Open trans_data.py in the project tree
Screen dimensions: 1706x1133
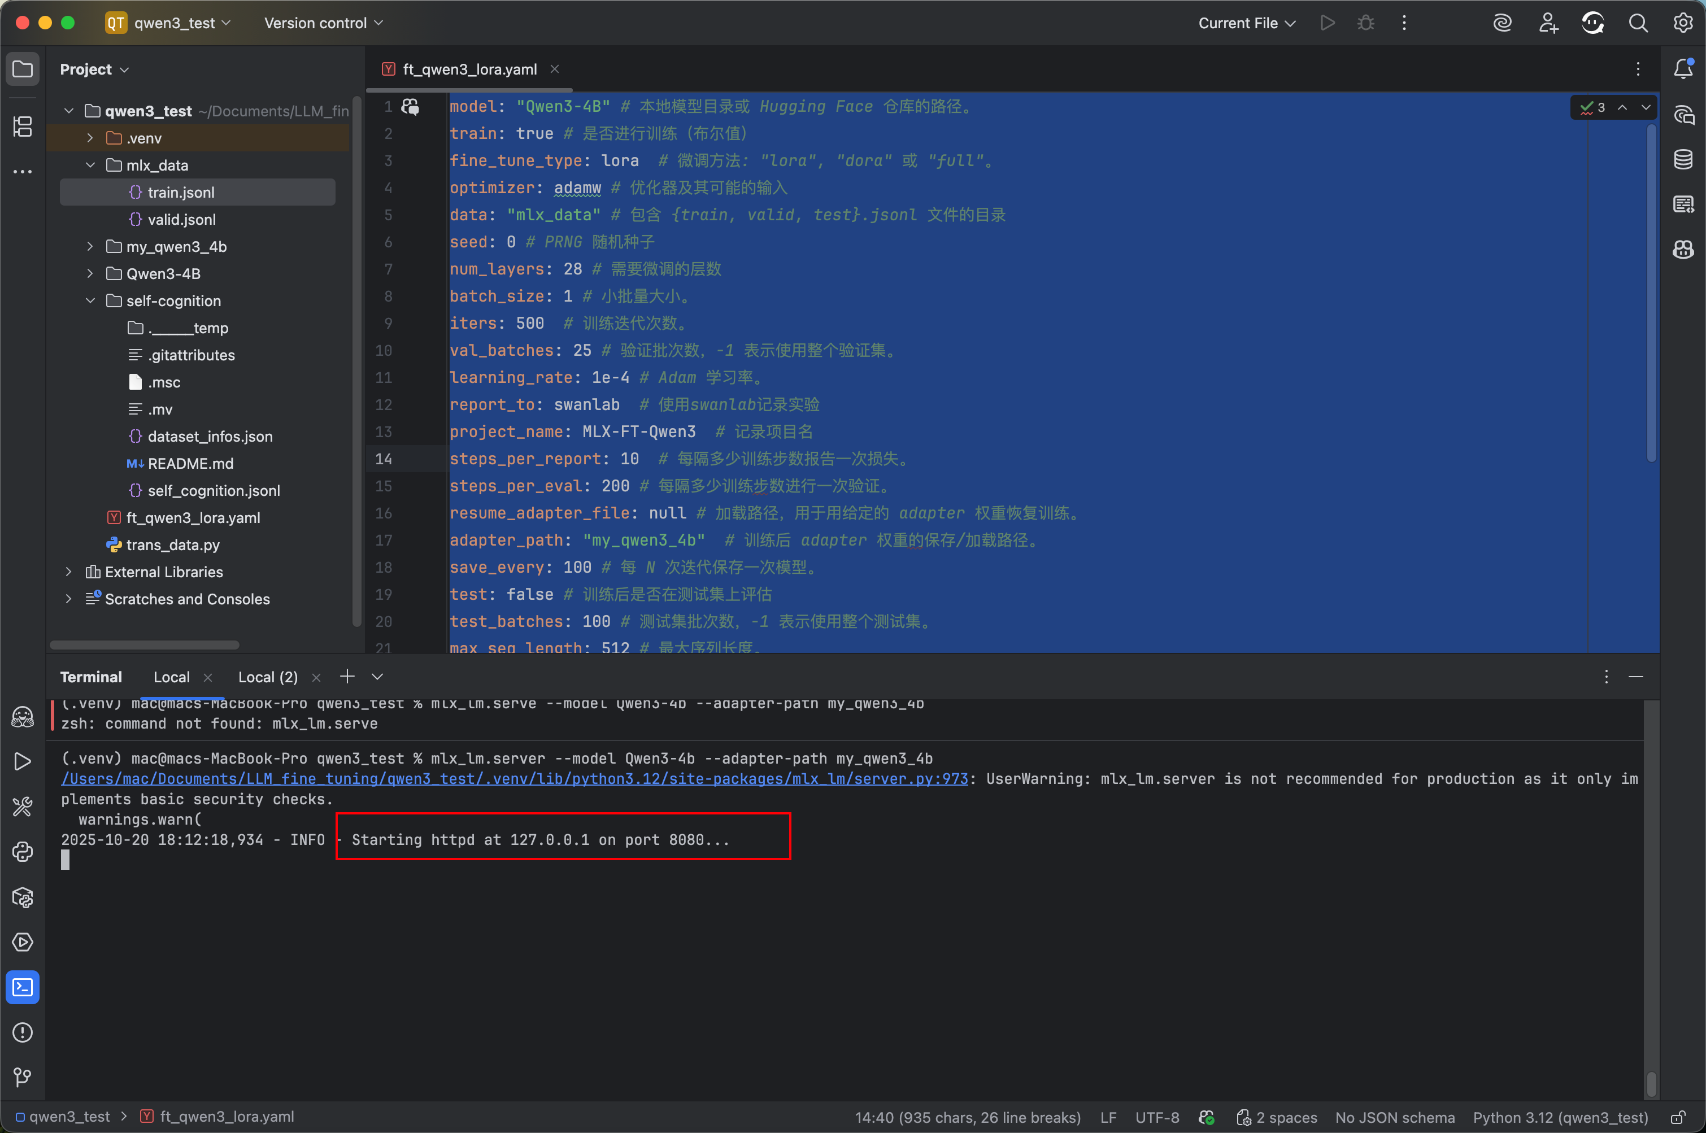pos(173,545)
